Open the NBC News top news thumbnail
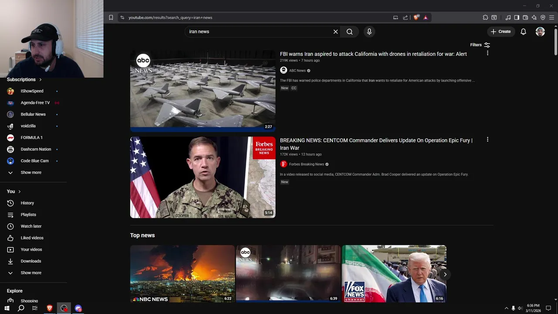 click(x=182, y=273)
